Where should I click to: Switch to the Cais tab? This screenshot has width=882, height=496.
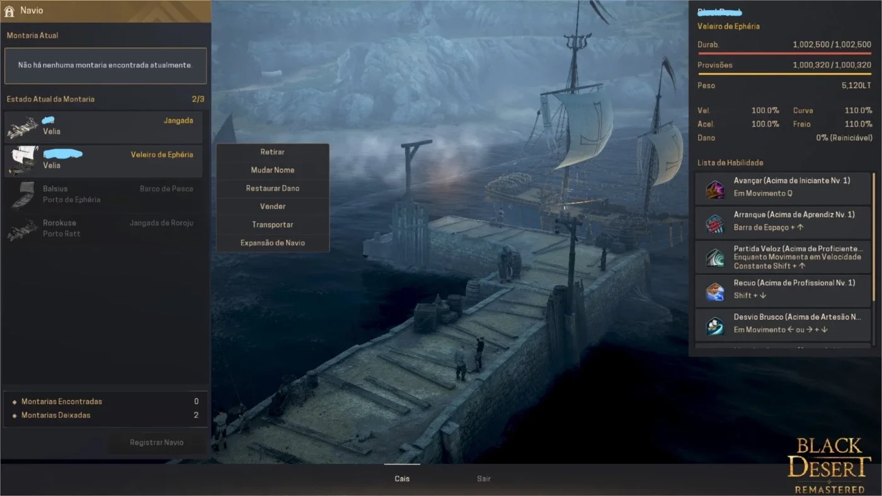(x=402, y=478)
